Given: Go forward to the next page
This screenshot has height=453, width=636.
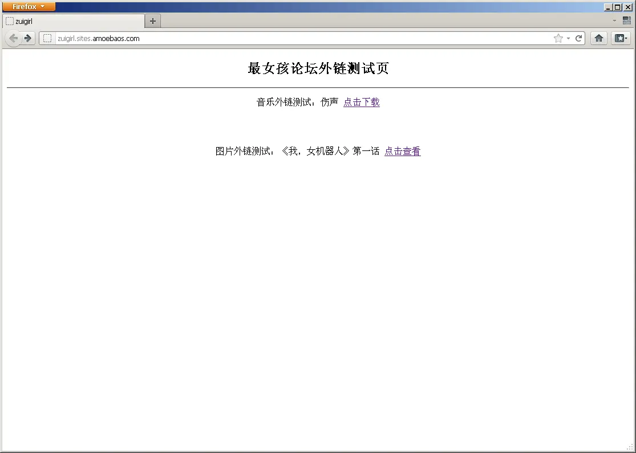Looking at the screenshot, I should pos(28,38).
